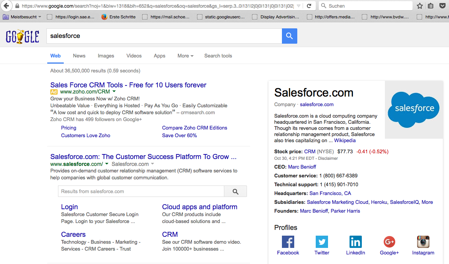Click the bookmark star icon
Screen dimensions: 449x264
click(x=419, y=6)
